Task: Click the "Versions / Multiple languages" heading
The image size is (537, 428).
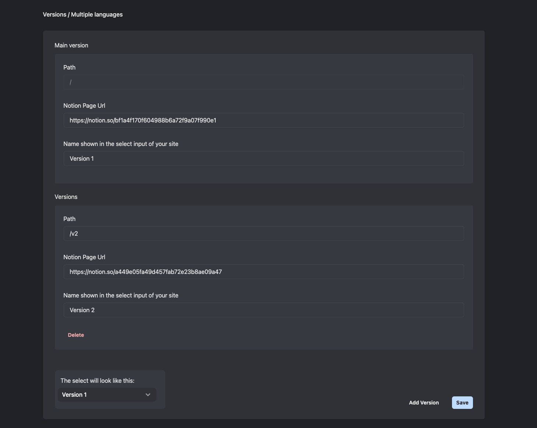Action: pos(83,15)
